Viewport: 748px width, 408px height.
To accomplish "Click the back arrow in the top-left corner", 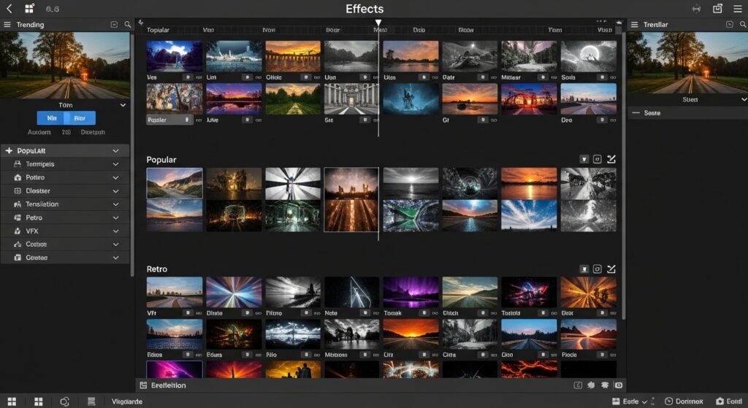I will (x=9, y=9).
